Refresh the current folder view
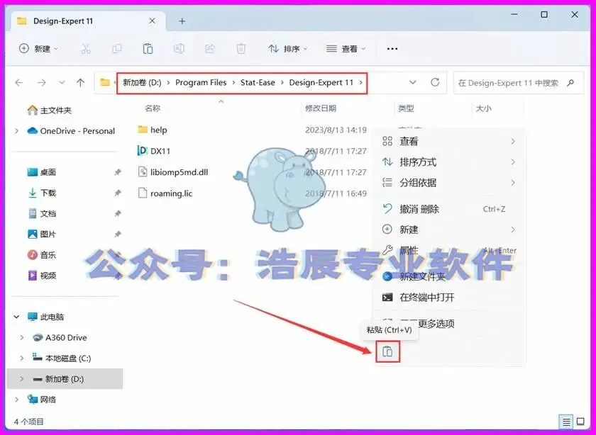 (435, 82)
